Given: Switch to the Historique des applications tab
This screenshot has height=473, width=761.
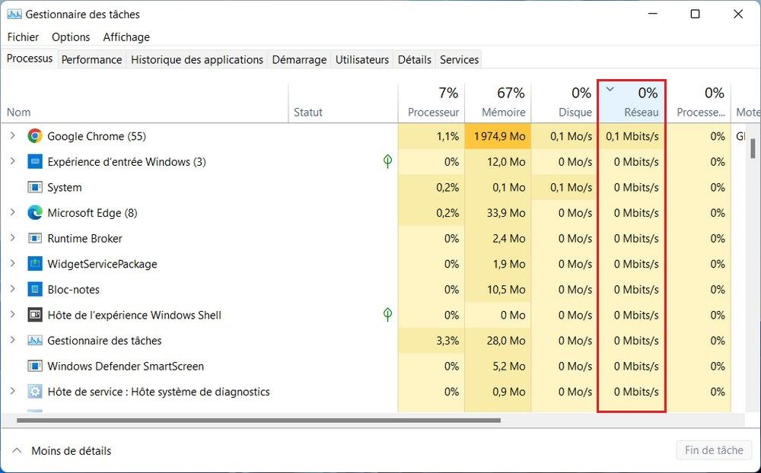Looking at the screenshot, I should coord(197,59).
